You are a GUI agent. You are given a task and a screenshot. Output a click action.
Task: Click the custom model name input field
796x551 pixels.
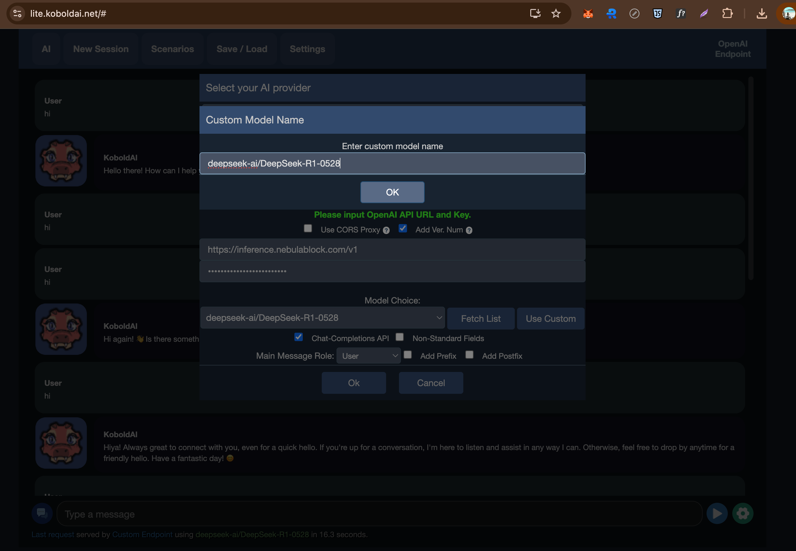pos(393,163)
